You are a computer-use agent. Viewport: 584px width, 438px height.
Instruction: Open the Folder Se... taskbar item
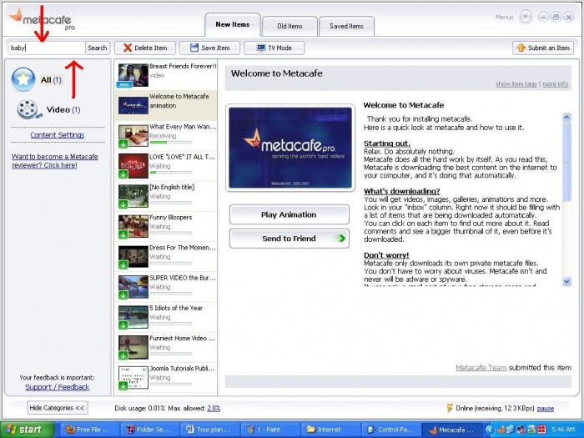(x=149, y=430)
